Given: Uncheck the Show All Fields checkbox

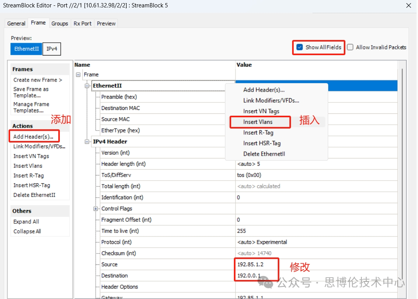Looking at the screenshot, I should (x=300, y=47).
